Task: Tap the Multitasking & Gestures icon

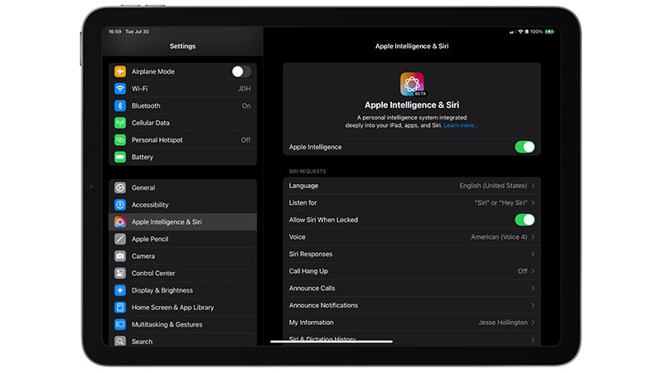Action: click(120, 324)
